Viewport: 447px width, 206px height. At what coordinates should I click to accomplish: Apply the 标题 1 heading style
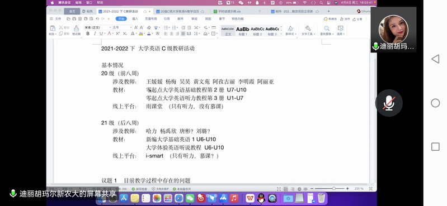[243, 31]
